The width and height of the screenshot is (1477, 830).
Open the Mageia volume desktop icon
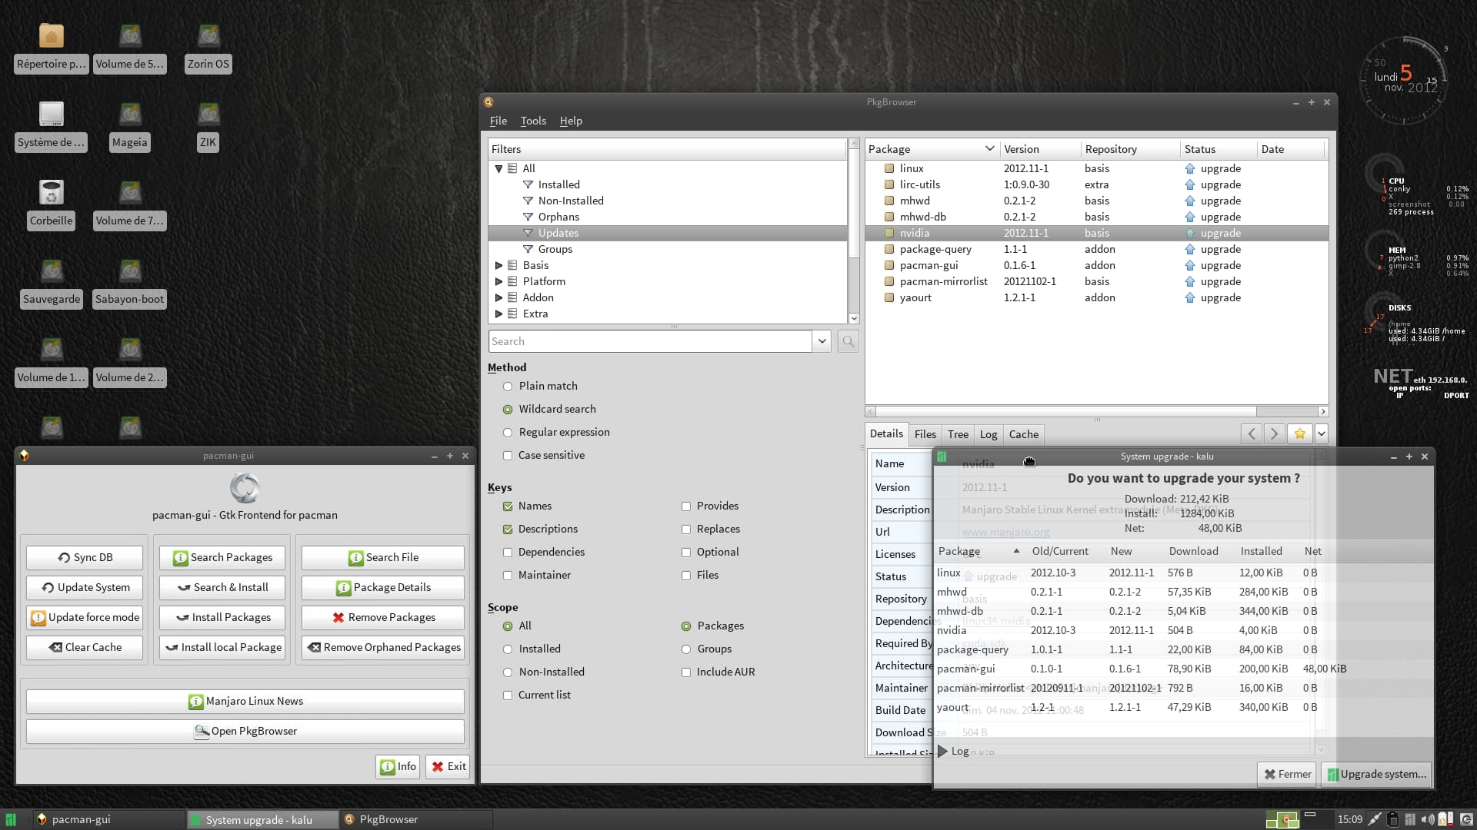pos(130,115)
